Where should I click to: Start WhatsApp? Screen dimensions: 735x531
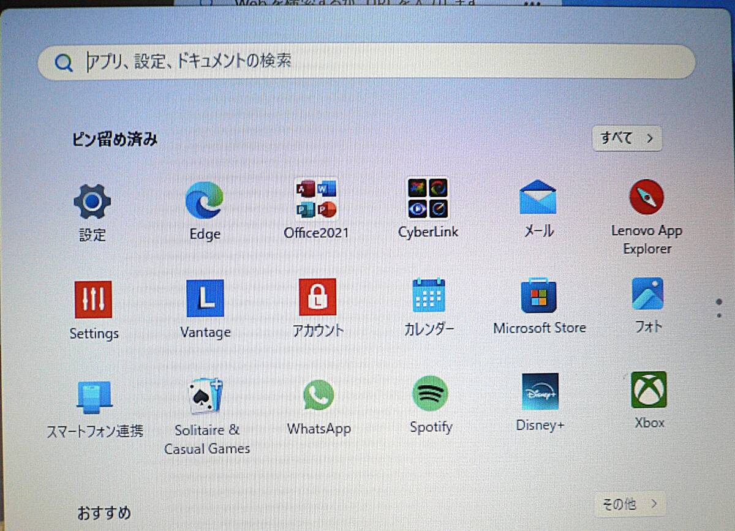click(x=318, y=394)
